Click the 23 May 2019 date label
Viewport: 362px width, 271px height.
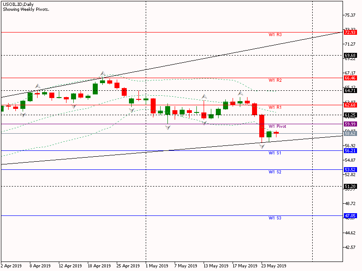pyautogui.click(x=273, y=266)
